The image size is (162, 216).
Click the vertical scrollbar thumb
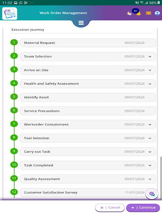[x=161, y=178]
